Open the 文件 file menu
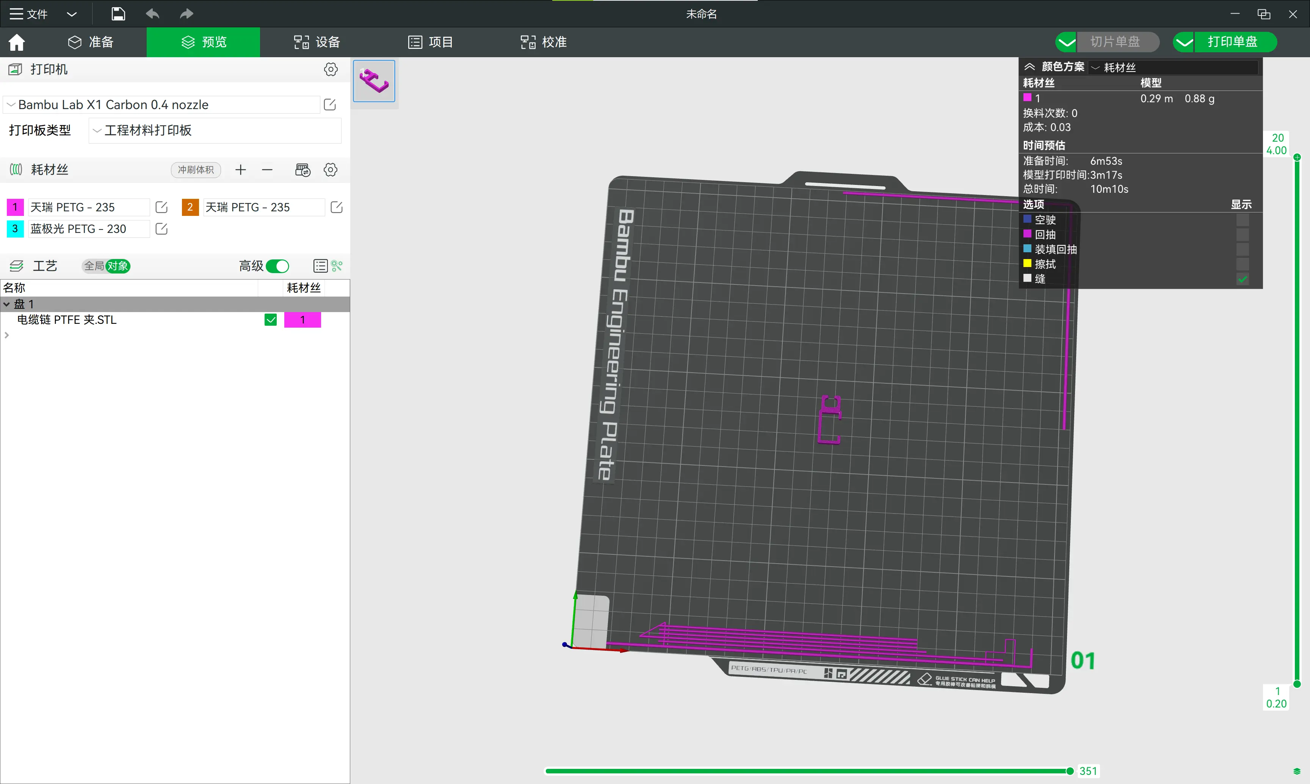The height and width of the screenshot is (784, 1310). click(x=29, y=14)
